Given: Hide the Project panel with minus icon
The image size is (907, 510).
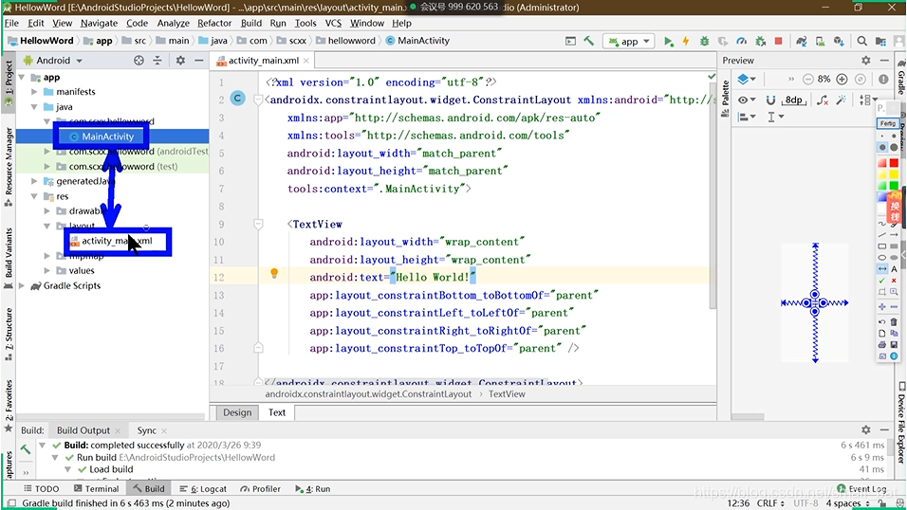Looking at the screenshot, I should coord(199,60).
